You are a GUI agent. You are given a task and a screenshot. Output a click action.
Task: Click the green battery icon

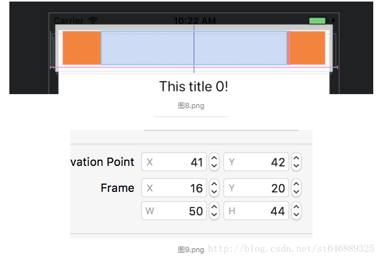pos(318,21)
